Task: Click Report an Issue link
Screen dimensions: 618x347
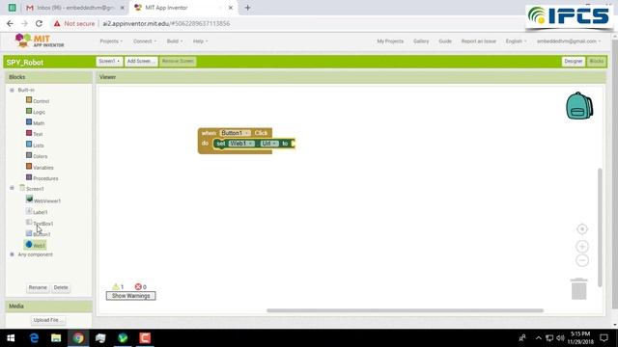Action: tap(479, 40)
